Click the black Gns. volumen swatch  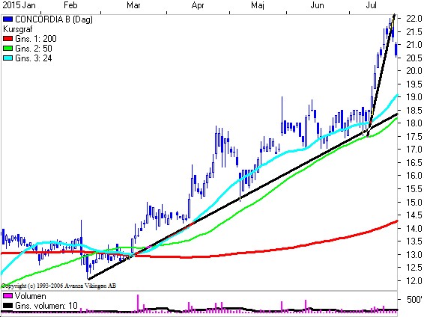tap(7, 306)
